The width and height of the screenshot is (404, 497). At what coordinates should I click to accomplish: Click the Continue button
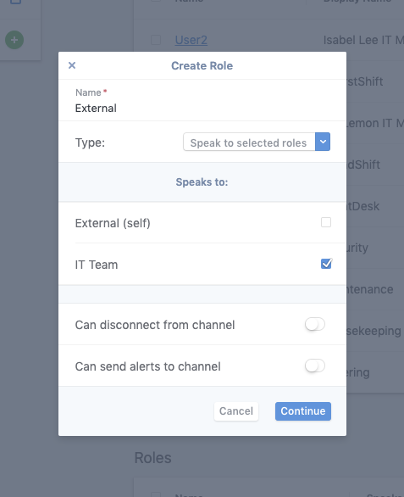coord(303,411)
